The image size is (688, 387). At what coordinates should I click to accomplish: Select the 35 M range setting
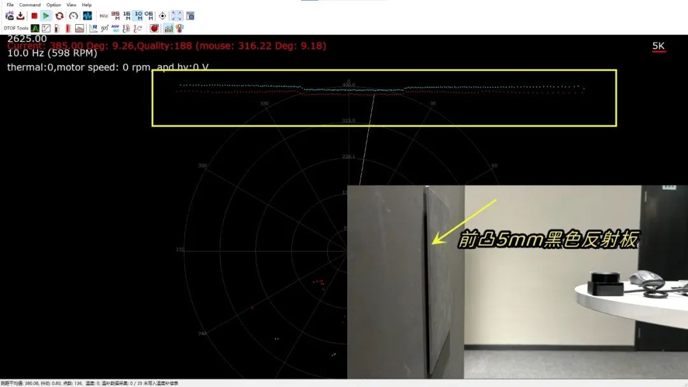(x=115, y=16)
